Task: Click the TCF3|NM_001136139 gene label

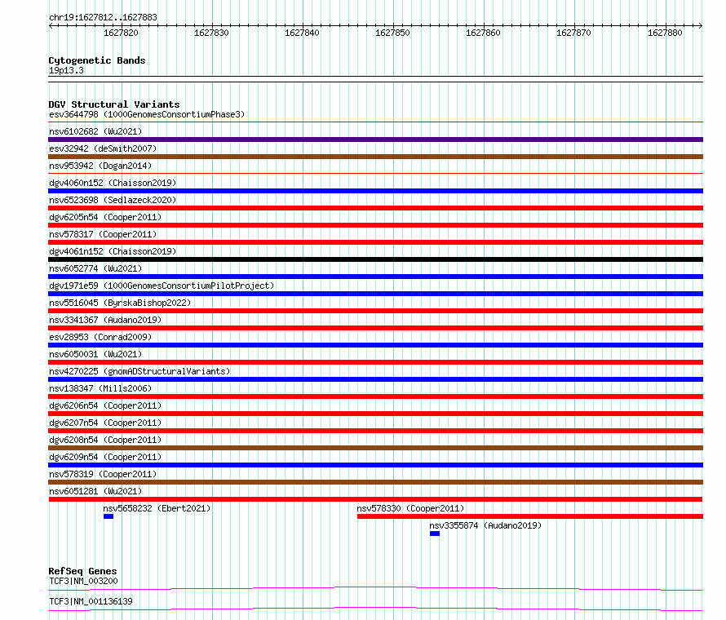Action: click(91, 601)
